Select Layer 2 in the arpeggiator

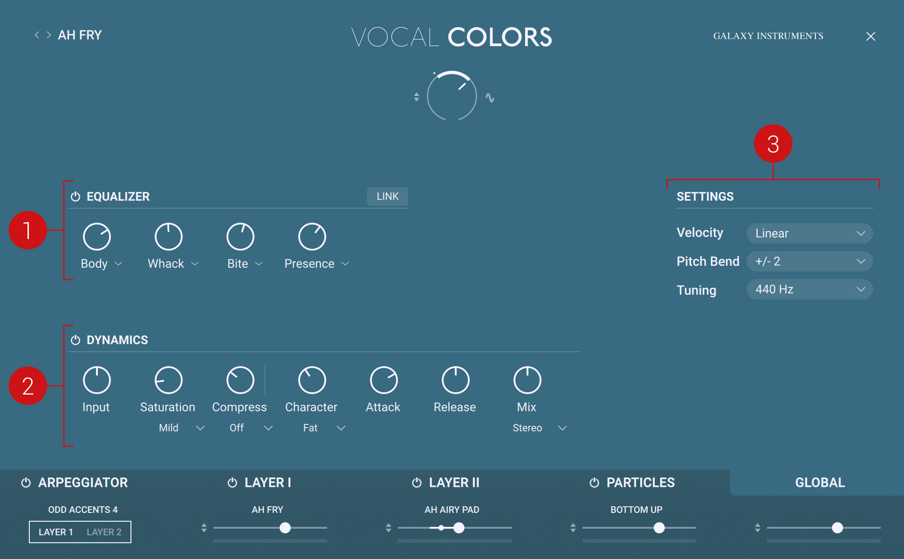coord(104,532)
